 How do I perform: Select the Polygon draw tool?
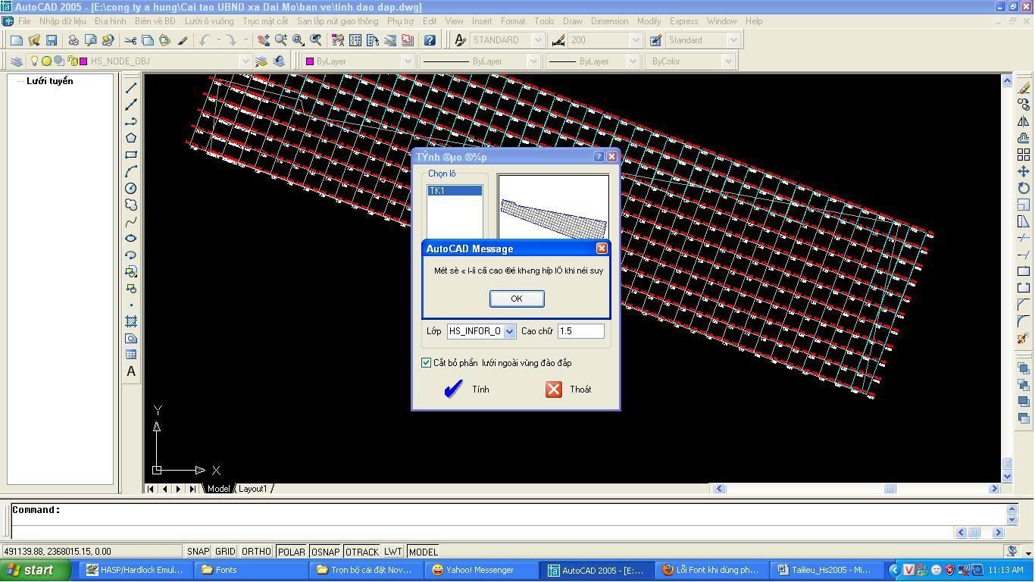(x=131, y=138)
